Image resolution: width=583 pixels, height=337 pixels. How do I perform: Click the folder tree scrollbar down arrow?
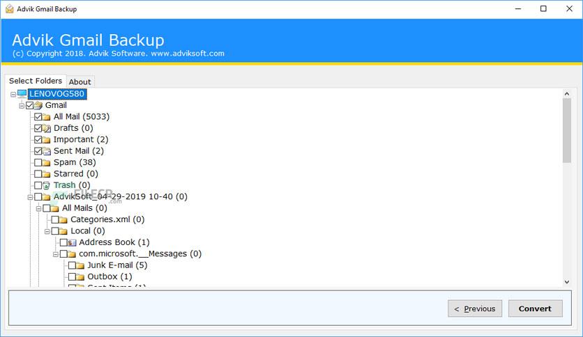[x=567, y=282]
